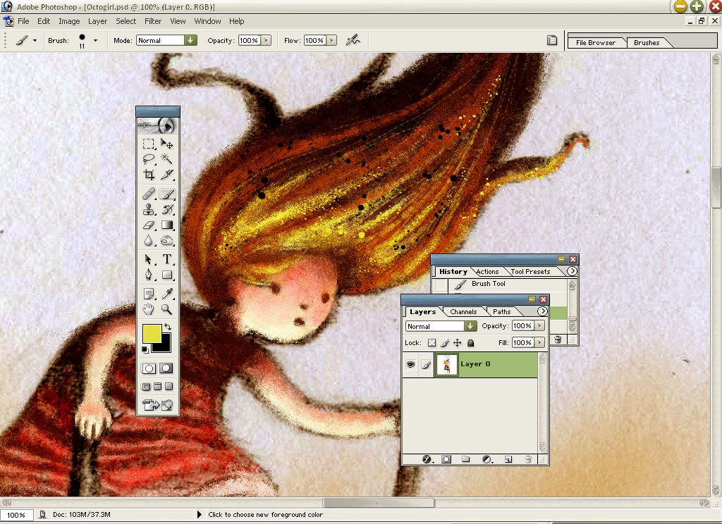Select the Magic Wand tool

(166, 159)
